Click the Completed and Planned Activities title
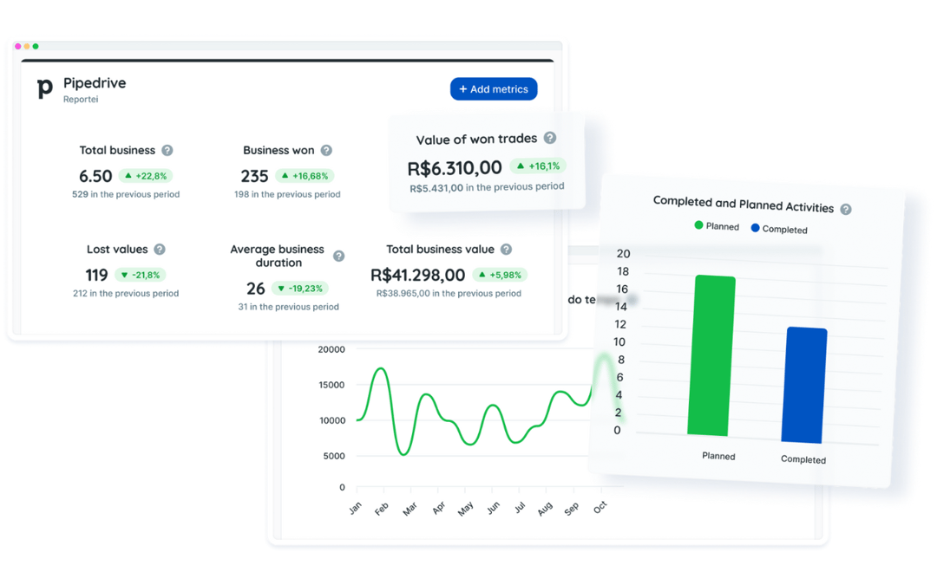The width and height of the screenshot is (937, 585). click(744, 205)
